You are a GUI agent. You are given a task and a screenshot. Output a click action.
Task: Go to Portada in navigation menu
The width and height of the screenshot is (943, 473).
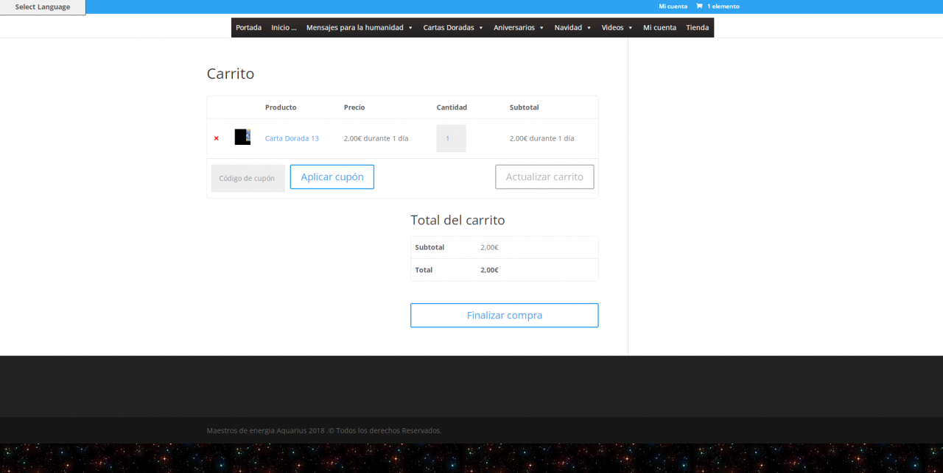(x=248, y=28)
